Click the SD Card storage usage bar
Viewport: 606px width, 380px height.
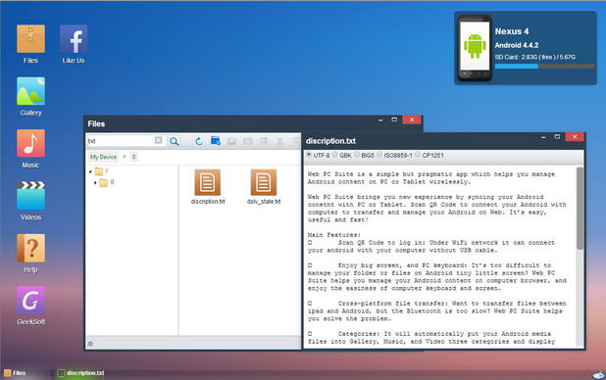pos(545,67)
